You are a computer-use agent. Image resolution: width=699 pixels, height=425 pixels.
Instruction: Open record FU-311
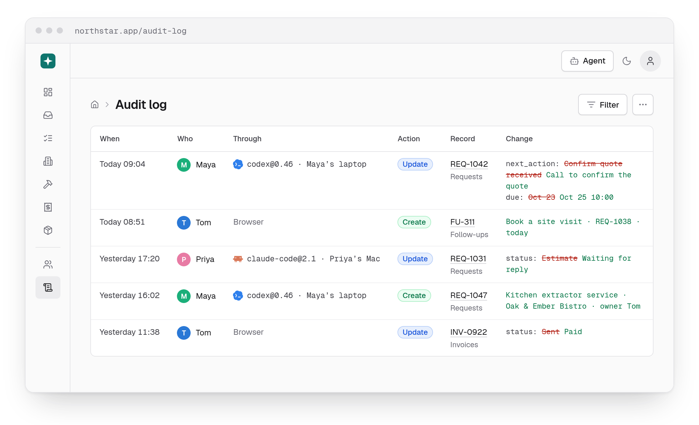point(463,222)
